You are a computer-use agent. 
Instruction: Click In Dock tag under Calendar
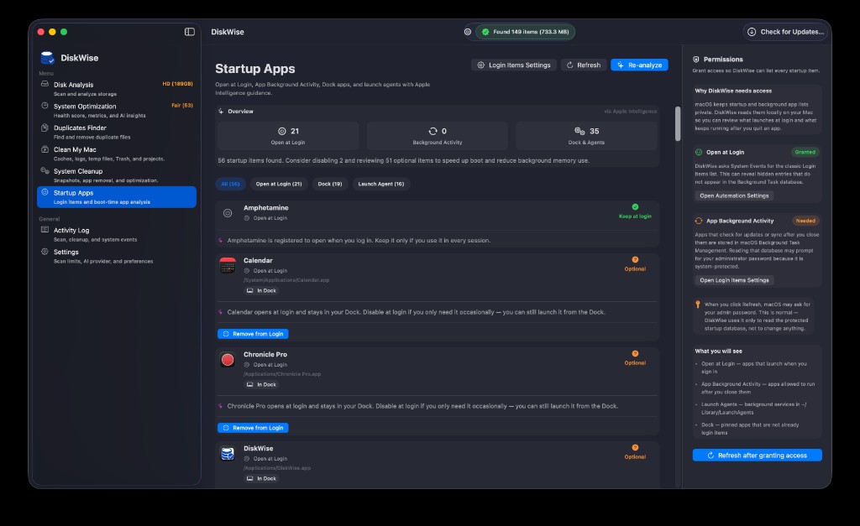(262, 290)
